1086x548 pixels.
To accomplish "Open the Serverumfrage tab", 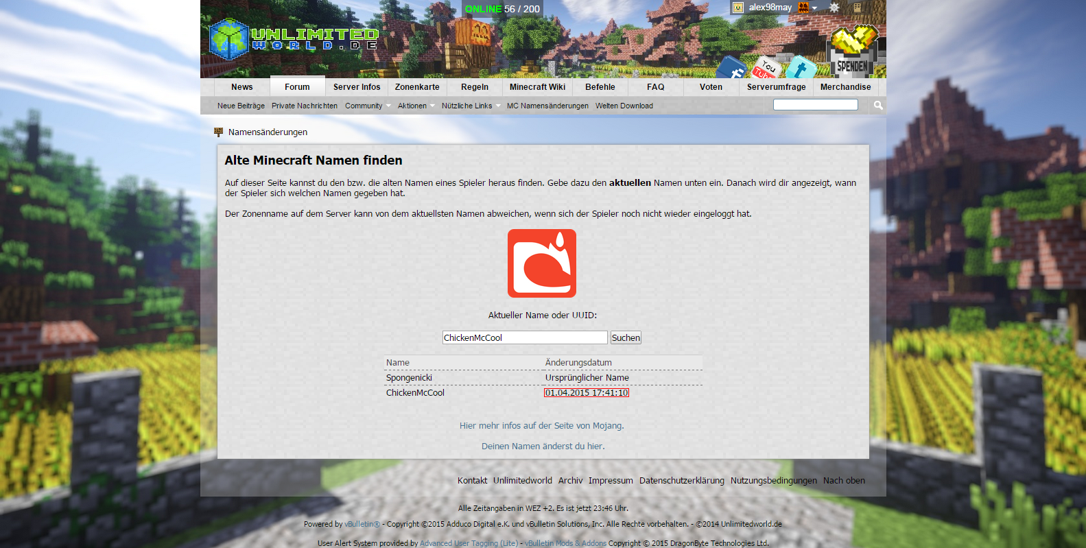I will coord(777,87).
